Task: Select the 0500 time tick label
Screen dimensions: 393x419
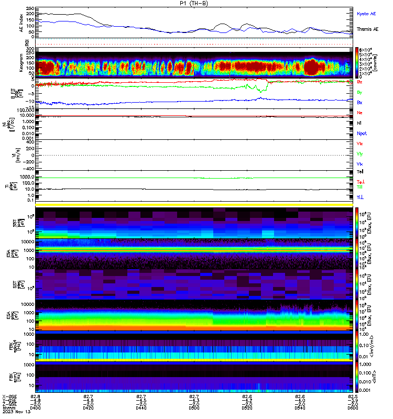Action: [x=194, y=408]
